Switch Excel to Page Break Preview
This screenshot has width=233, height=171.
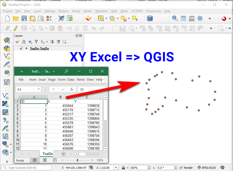click(x=55, y=160)
